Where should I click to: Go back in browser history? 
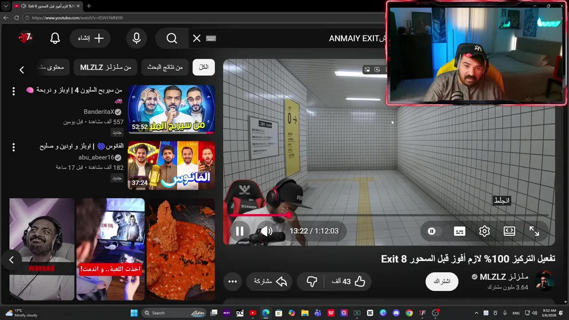(x=6, y=18)
